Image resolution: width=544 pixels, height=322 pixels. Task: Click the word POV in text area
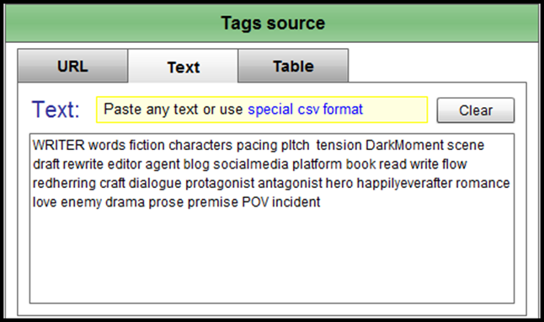255,202
